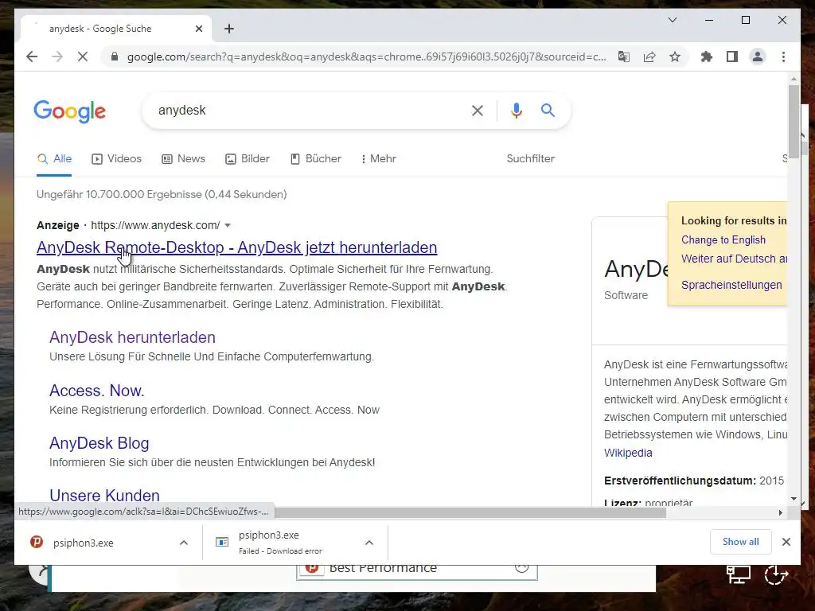Screen dimensions: 815x611
Task: Show all downloads
Action: pos(741,541)
